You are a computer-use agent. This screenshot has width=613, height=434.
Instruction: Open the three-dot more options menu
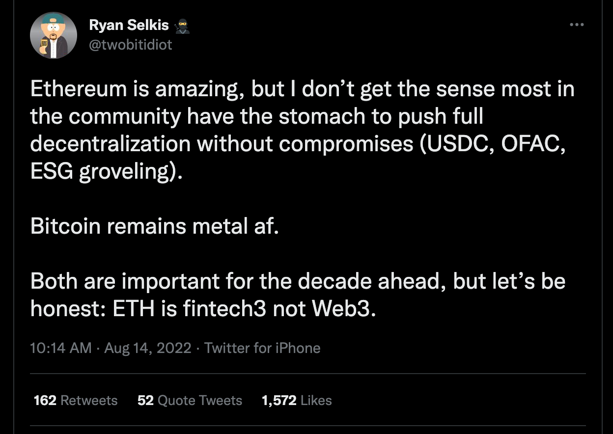click(x=577, y=25)
